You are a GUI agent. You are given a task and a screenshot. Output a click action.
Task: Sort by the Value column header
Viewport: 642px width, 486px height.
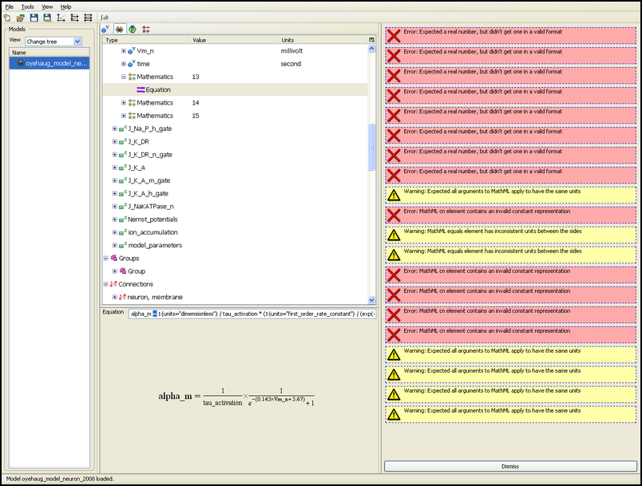click(x=232, y=40)
